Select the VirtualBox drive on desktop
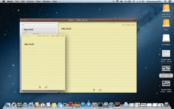This screenshot has height=109, width=174. [166, 40]
